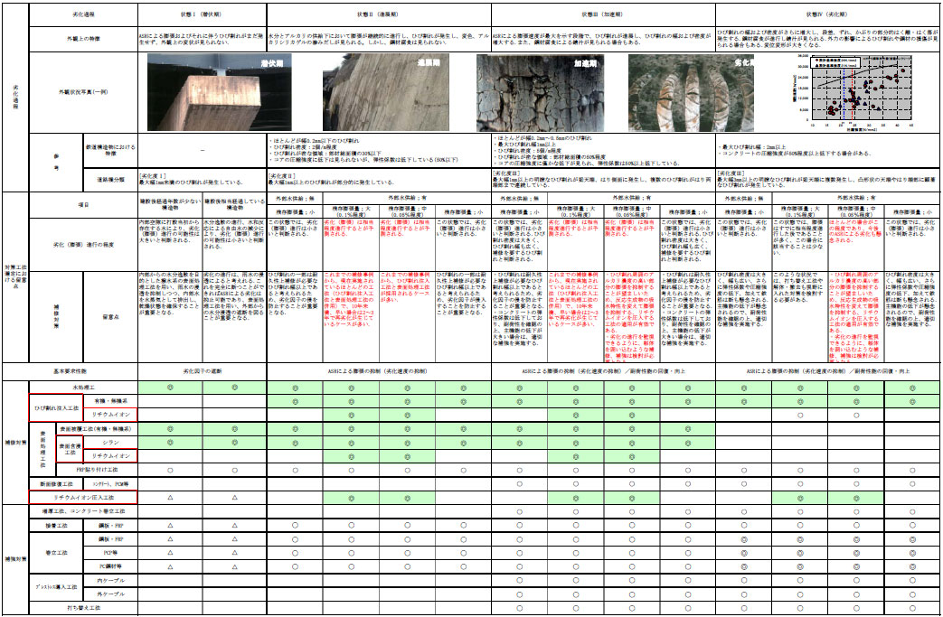The image size is (943, 617).
Task: Select the 加速期 crack pattern photo
Action: [x=541, y=92]
